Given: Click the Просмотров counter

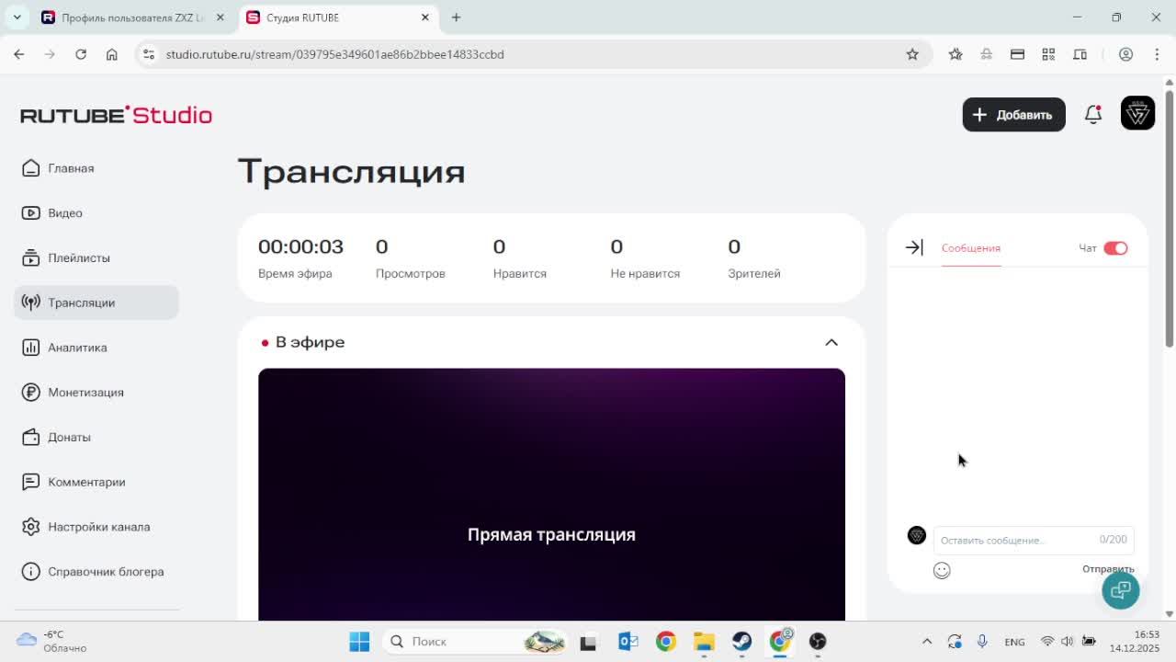Looking at the screenshot, I should tap(411, 259).
